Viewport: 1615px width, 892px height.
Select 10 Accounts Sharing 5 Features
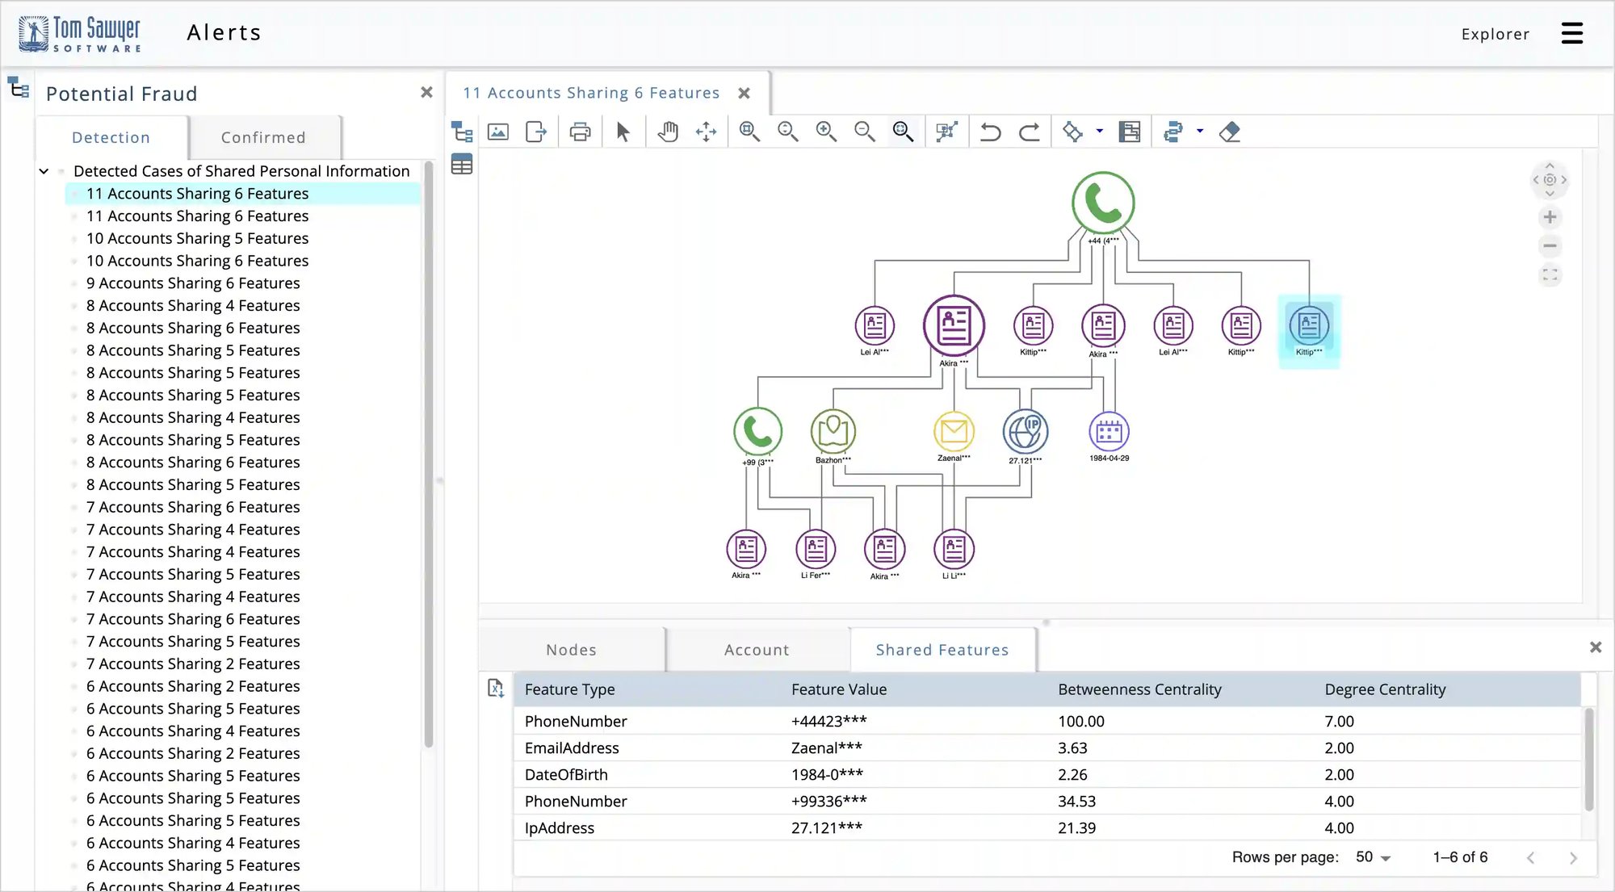tap(197, 238)
